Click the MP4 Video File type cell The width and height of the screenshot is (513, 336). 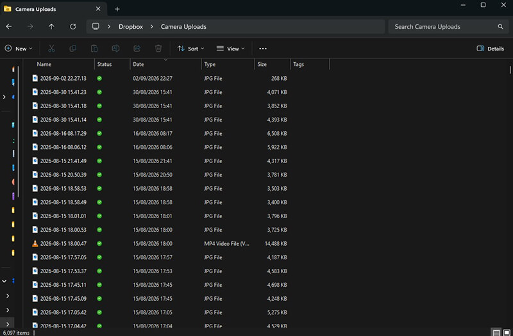coord(227,244)
